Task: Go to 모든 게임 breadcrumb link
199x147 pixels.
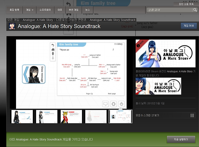Action: 13,20
